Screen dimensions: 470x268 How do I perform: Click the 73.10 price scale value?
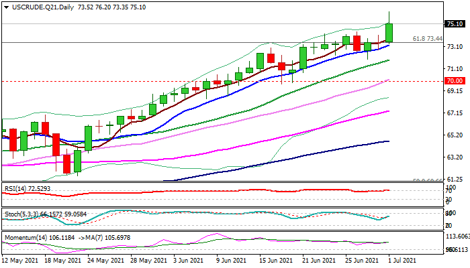click(455, 47)
